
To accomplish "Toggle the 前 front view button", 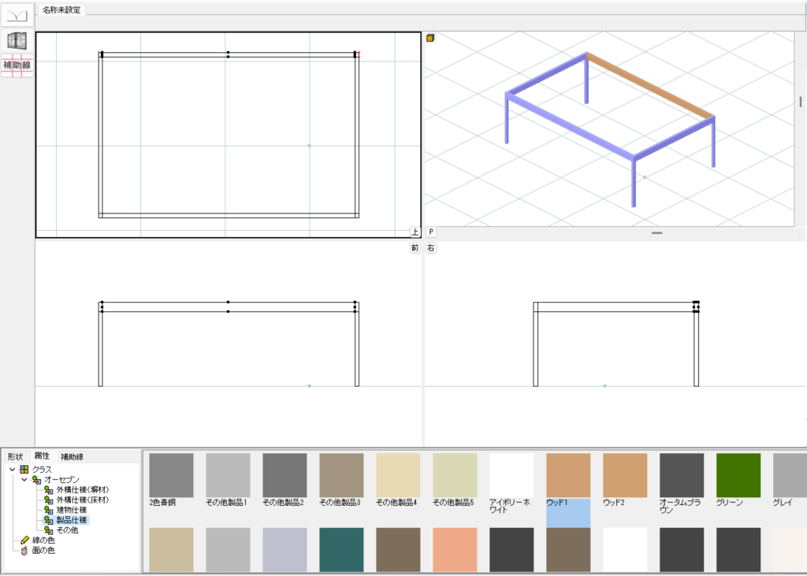I will [415, 247].
